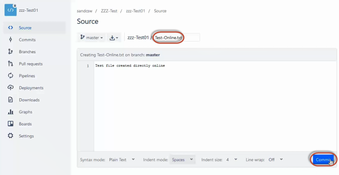339x175 pixels.
Task: Click the Pipelines circular arrows icon
Action: (10, 76)
